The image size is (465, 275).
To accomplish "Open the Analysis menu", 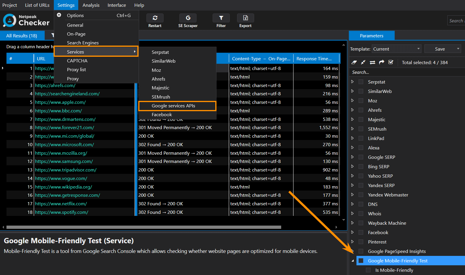I will [91, 5].
